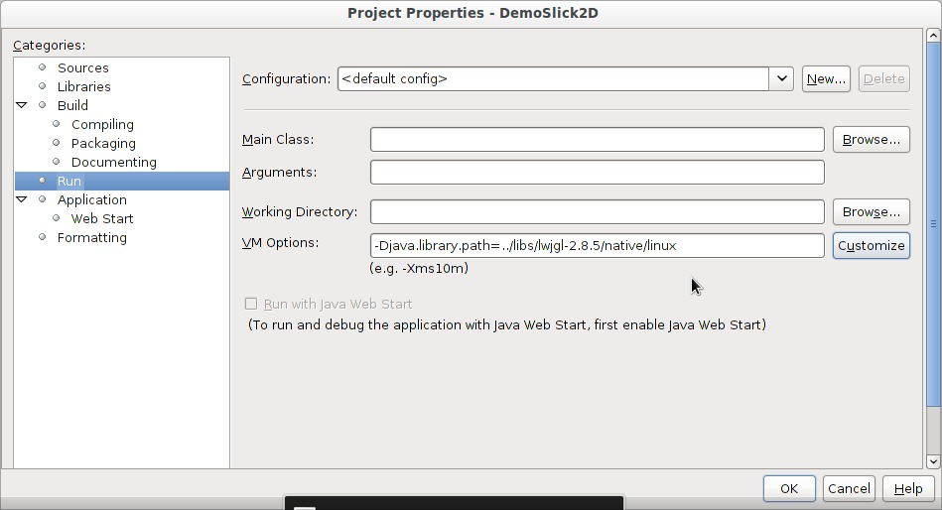Select the Sources category
The height and width of the screenshot is (510, 942).
[x=83, y=67]
